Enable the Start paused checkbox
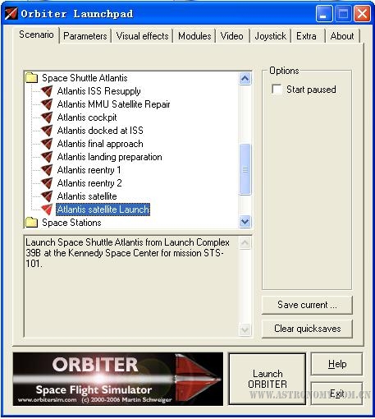Viewport: 375px width, 419px height. click(277, 90)
